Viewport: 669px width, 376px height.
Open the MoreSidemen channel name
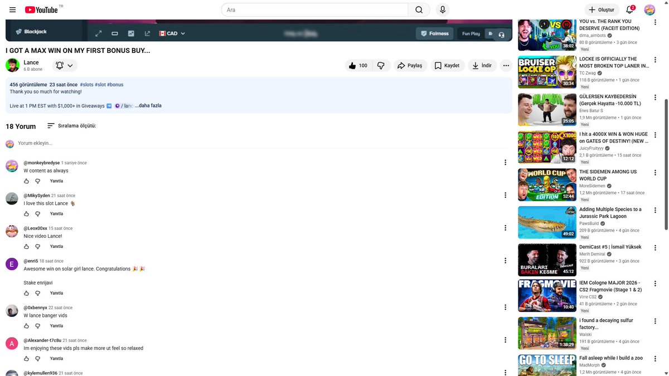point(592,186)
